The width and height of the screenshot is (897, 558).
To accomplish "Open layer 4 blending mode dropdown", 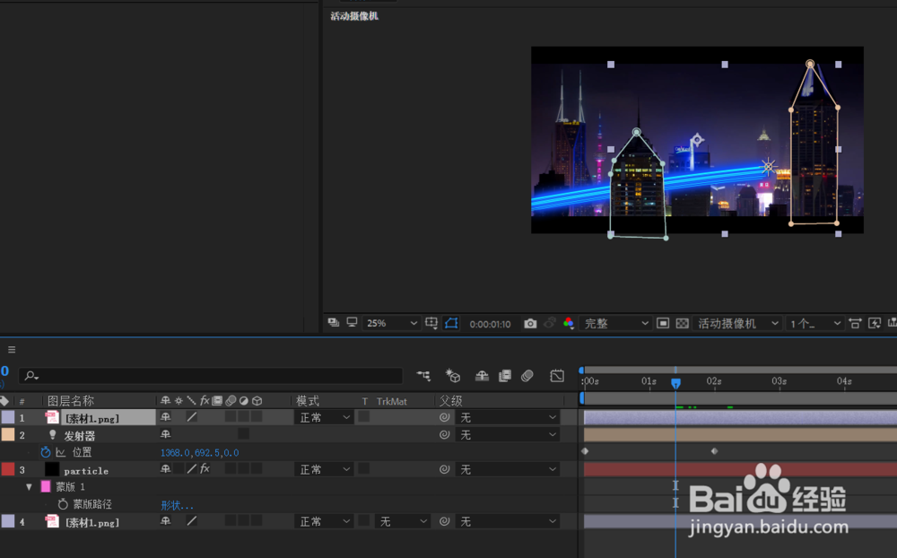I will (x=324, y=521).
